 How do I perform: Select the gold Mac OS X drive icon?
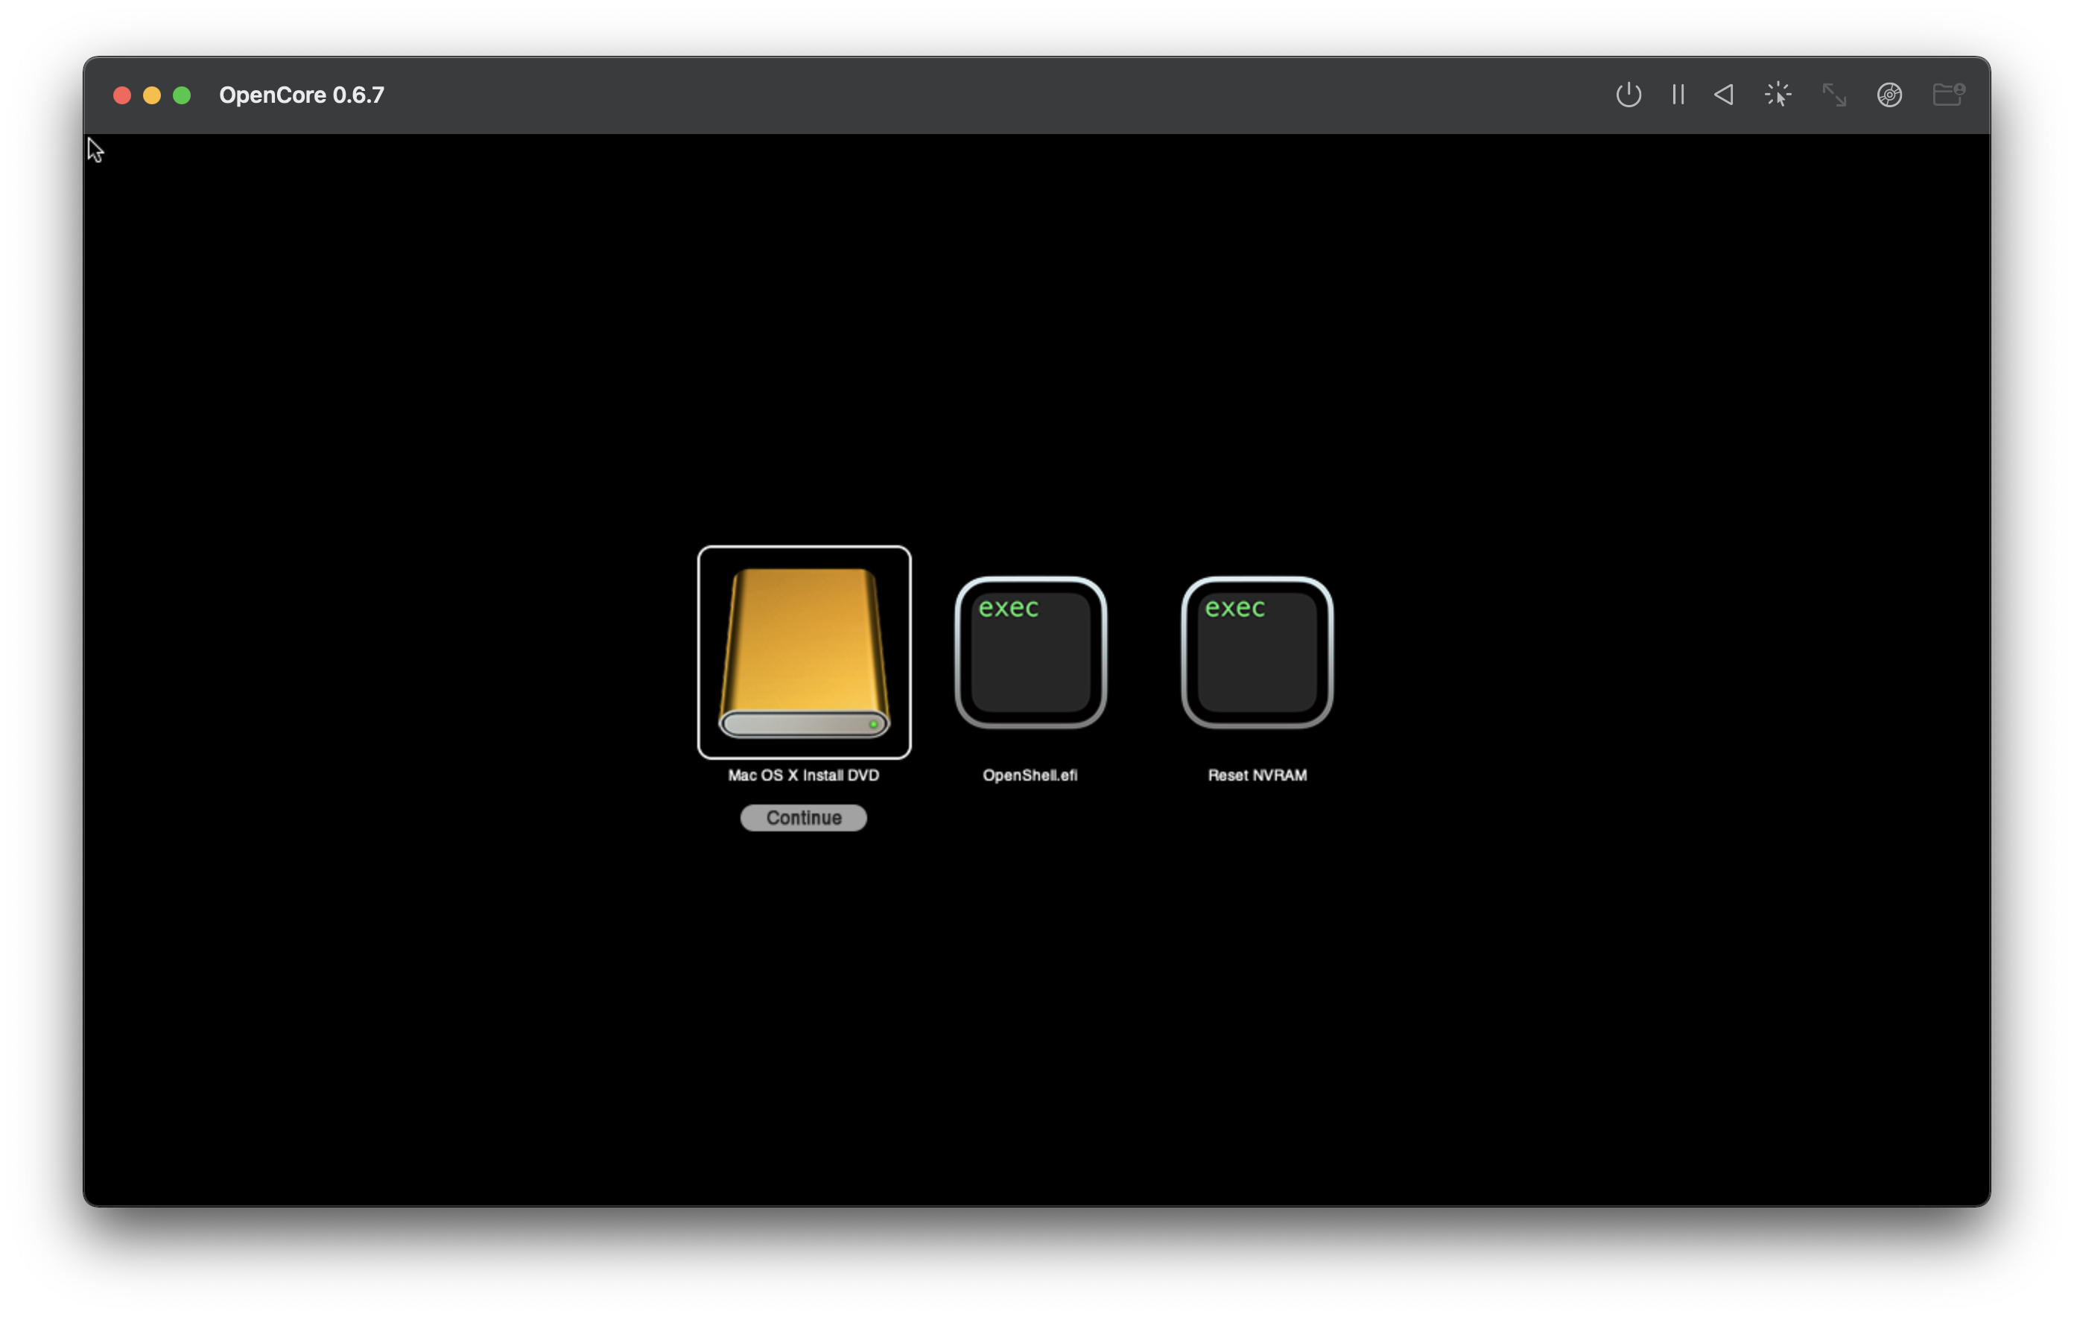point(804,652)
